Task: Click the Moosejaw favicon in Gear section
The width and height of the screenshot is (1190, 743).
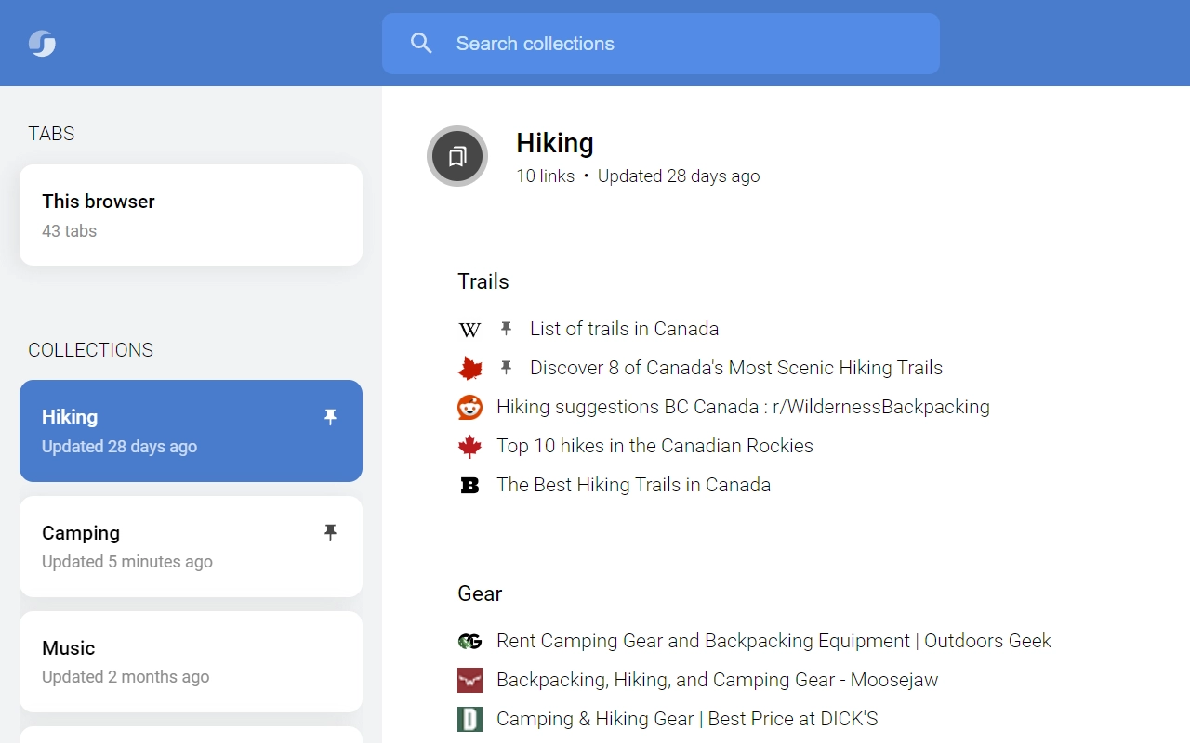Action: pos(469,680)
